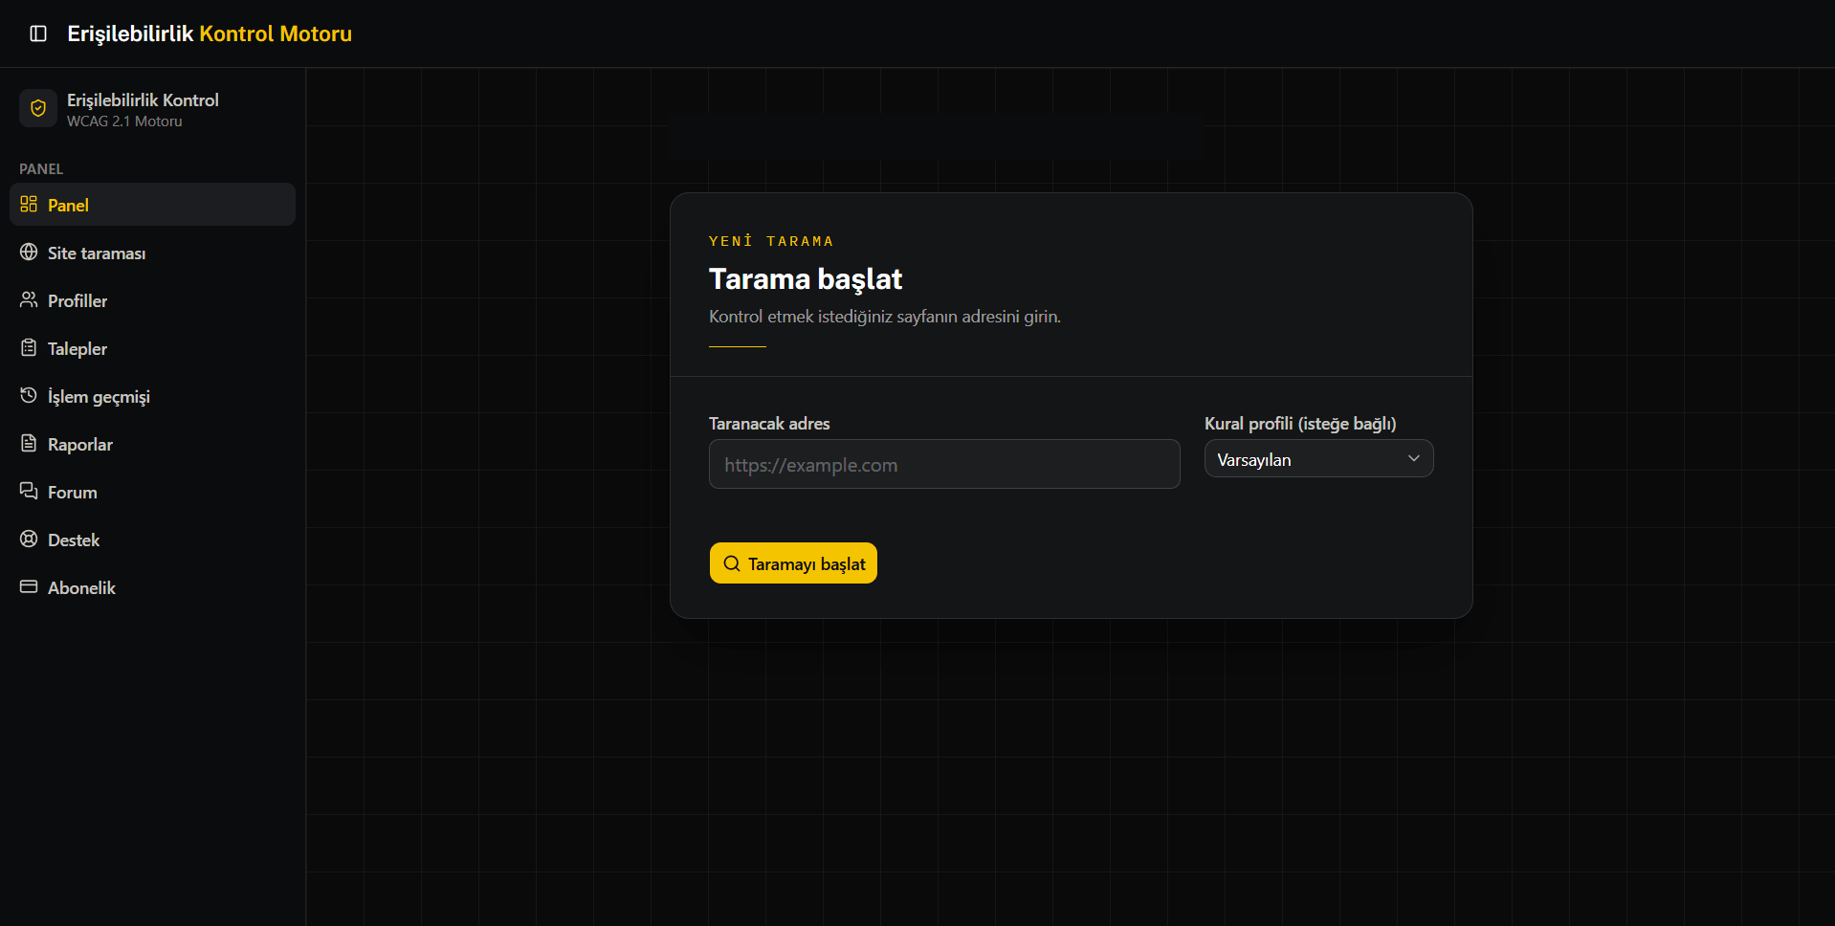Open Abonelik credit card icon
This screenshot has height=926, width=1835.
point(29,587)
